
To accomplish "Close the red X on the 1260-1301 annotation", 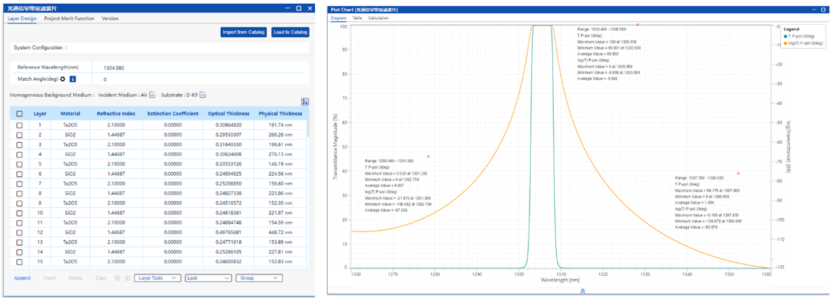I will [x=429, y=156].
